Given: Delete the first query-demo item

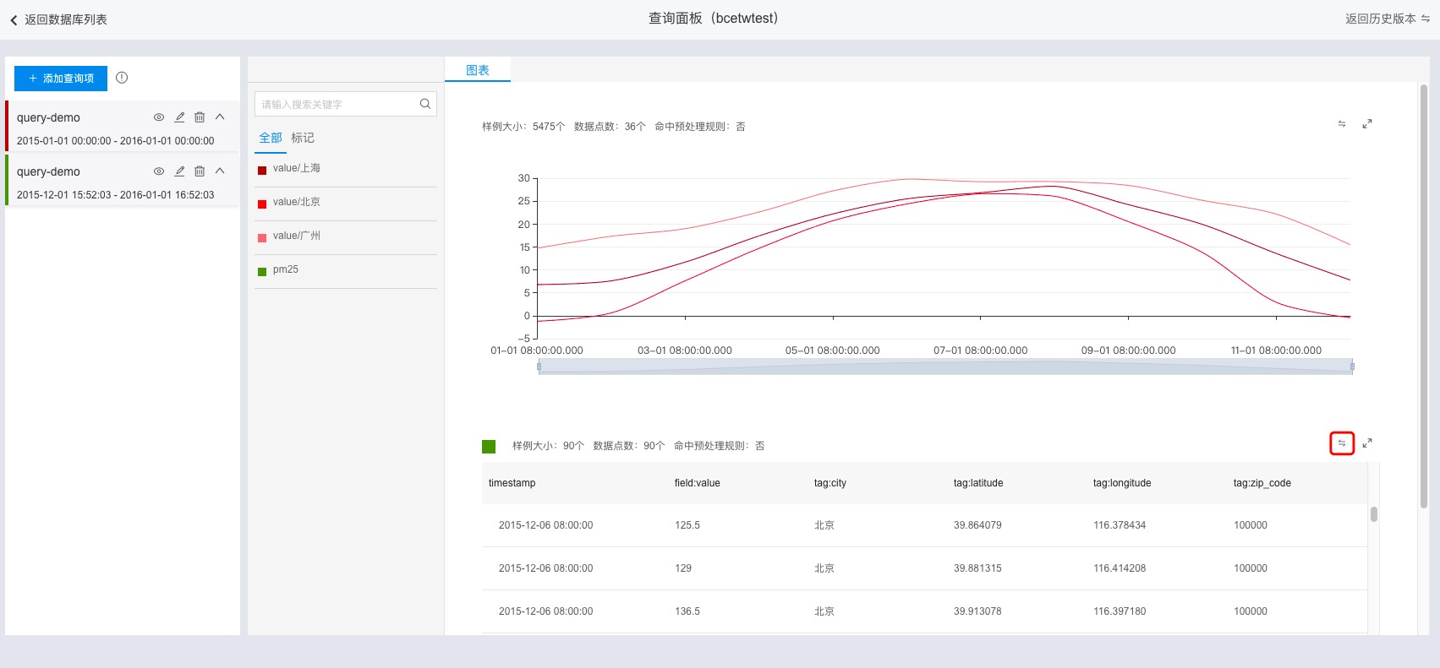Looking at the screenshot, I should [x=200, y=117].
